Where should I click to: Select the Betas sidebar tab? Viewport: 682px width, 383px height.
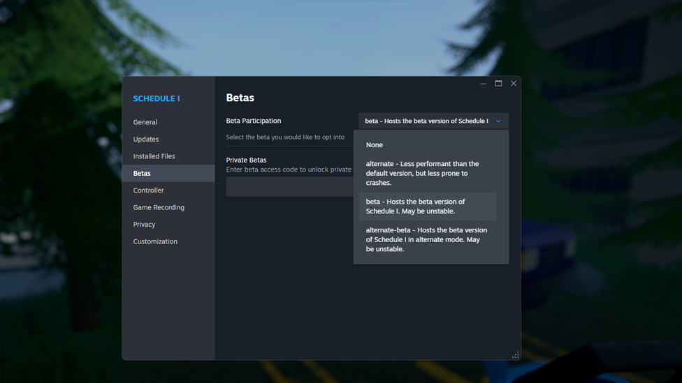coord(168,173)
